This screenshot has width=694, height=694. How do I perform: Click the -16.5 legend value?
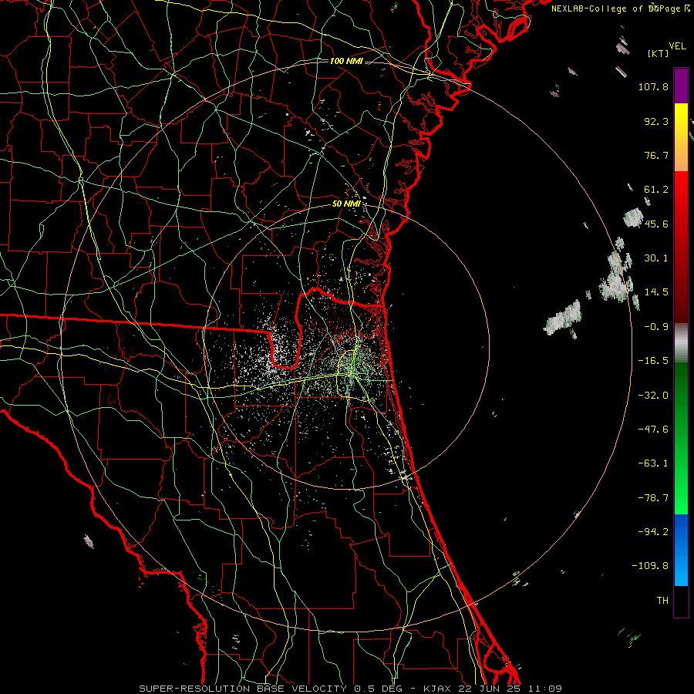tap(653, 361)
